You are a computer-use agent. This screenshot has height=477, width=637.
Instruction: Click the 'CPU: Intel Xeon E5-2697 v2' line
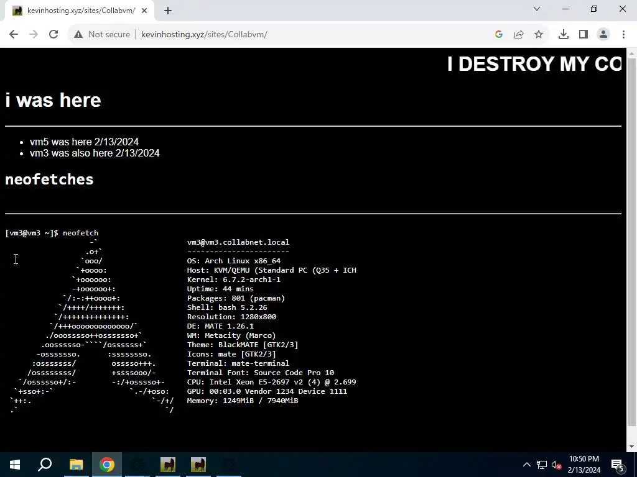coord(271,382)
